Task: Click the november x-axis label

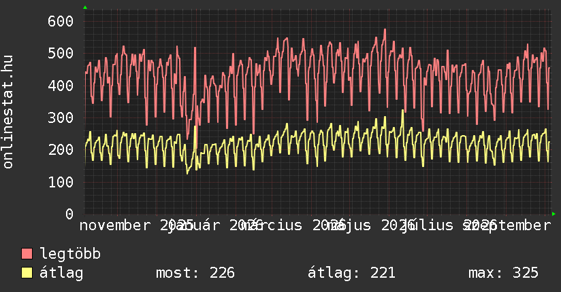Action: tap(115, 225)
